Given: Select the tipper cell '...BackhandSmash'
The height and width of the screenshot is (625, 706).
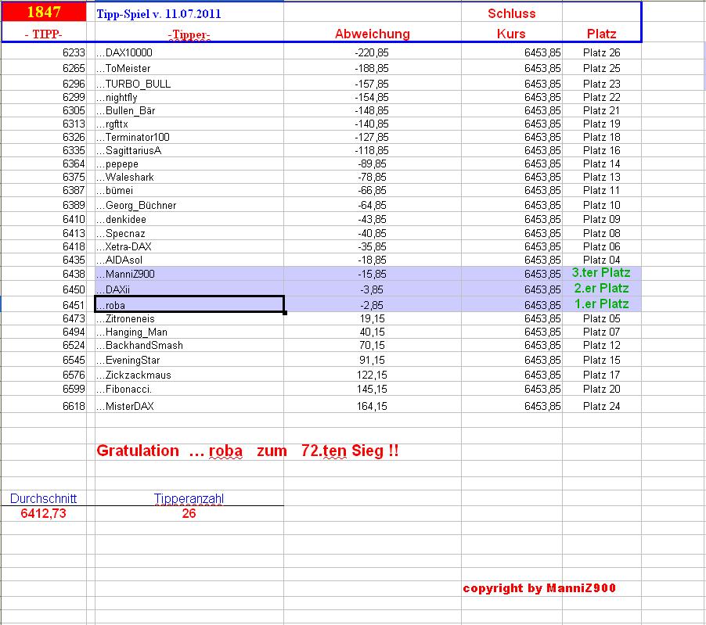Looking at the screenshot, I should [189, 346].
